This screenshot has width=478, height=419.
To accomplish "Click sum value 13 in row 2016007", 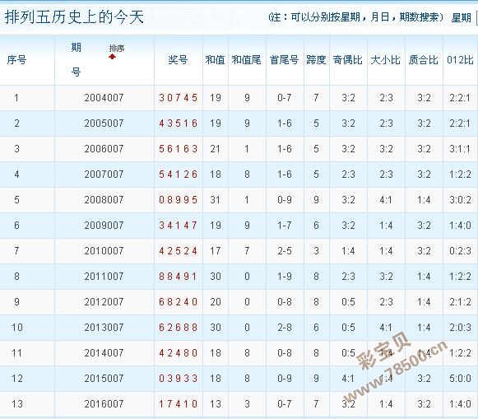I will pos(216,404).
